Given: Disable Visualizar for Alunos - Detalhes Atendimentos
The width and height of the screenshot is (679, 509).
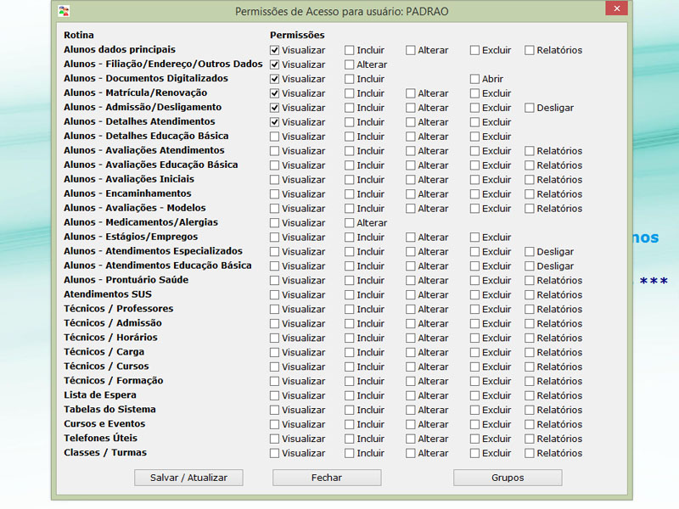Looking at the screenshot, I should 275,122.
